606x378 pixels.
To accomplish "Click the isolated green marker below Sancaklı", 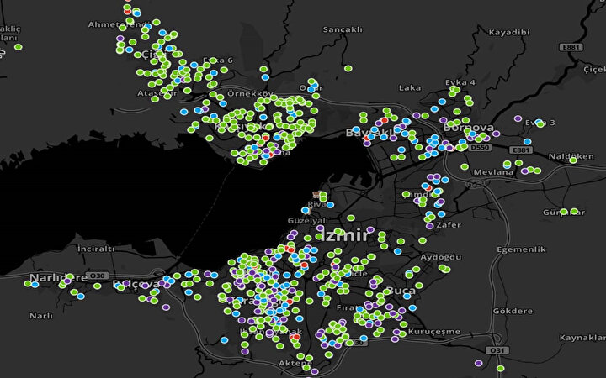I will pyautogui.click(x=348, y=68).
